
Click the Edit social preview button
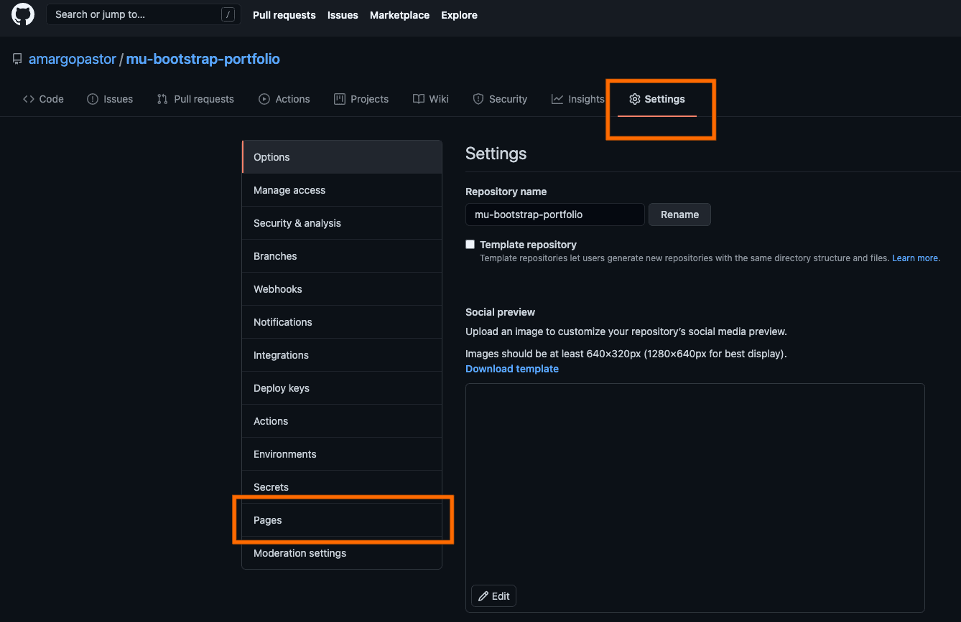pos(494,596)
